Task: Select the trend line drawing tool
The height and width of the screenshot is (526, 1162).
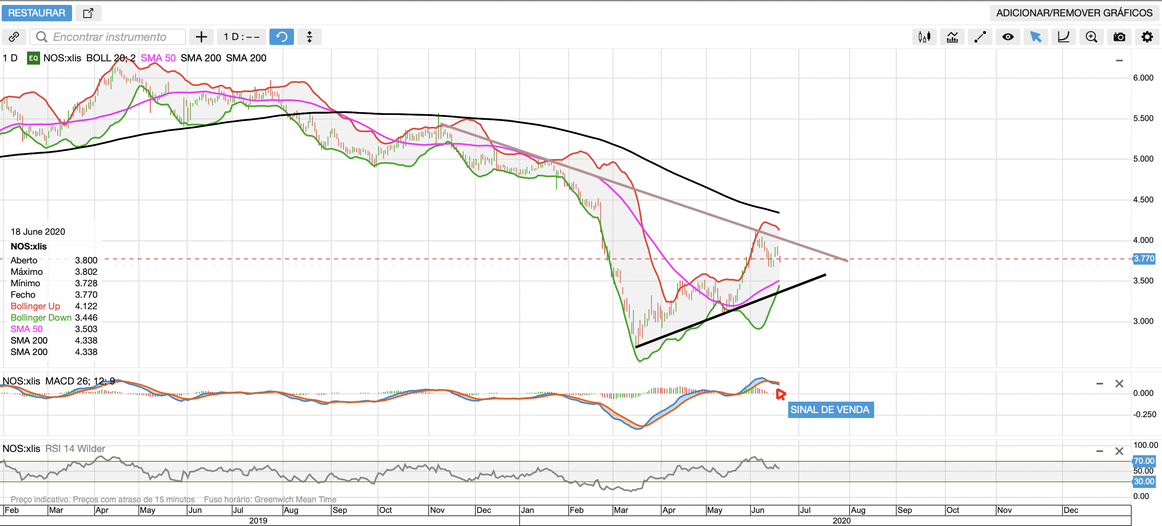Action: click(980, 37)
